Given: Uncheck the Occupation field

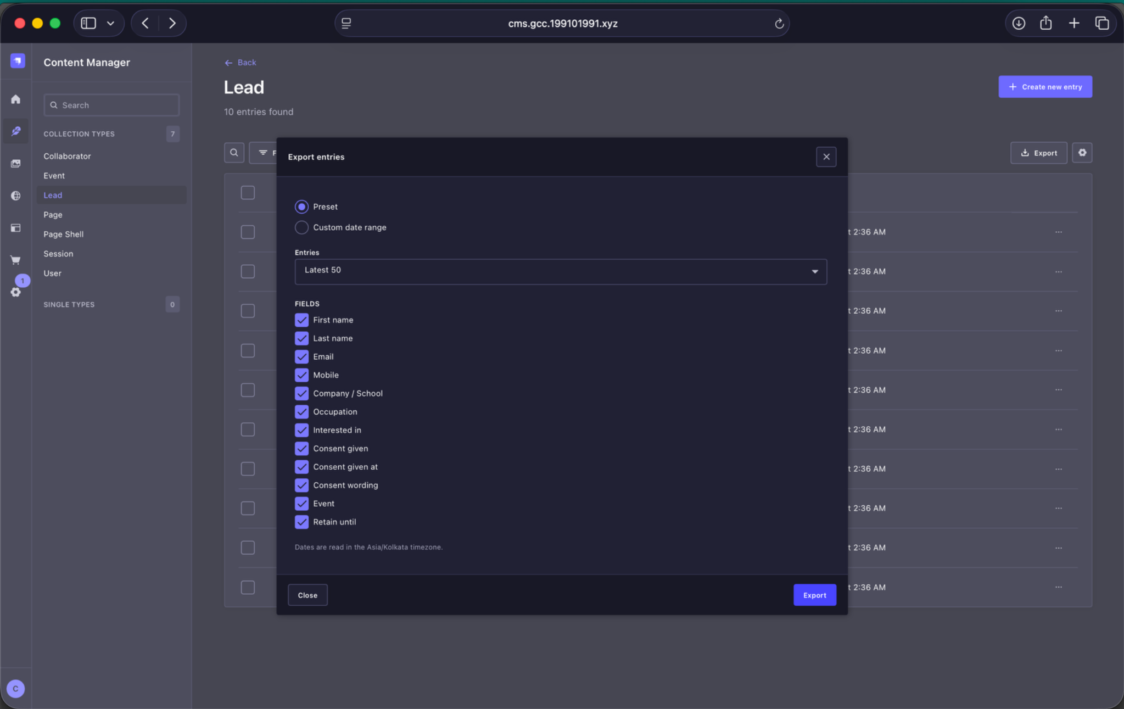Looking at the screenshot, I should (x=301, y=411).
